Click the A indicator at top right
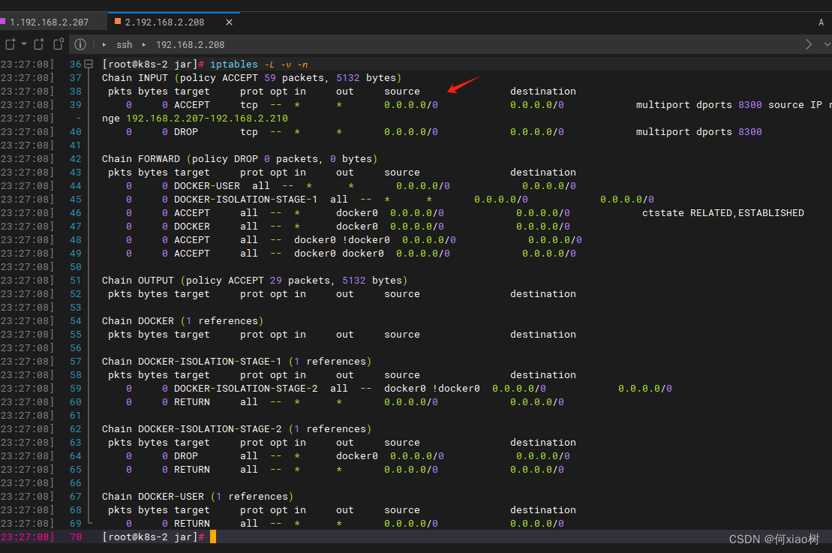This screenshot has width=832, height=553. click(821, 23)
